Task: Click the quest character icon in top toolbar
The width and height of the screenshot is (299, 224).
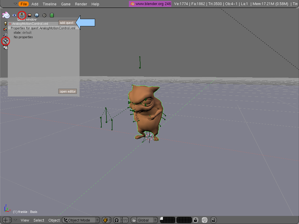Action: pos(22,15)
